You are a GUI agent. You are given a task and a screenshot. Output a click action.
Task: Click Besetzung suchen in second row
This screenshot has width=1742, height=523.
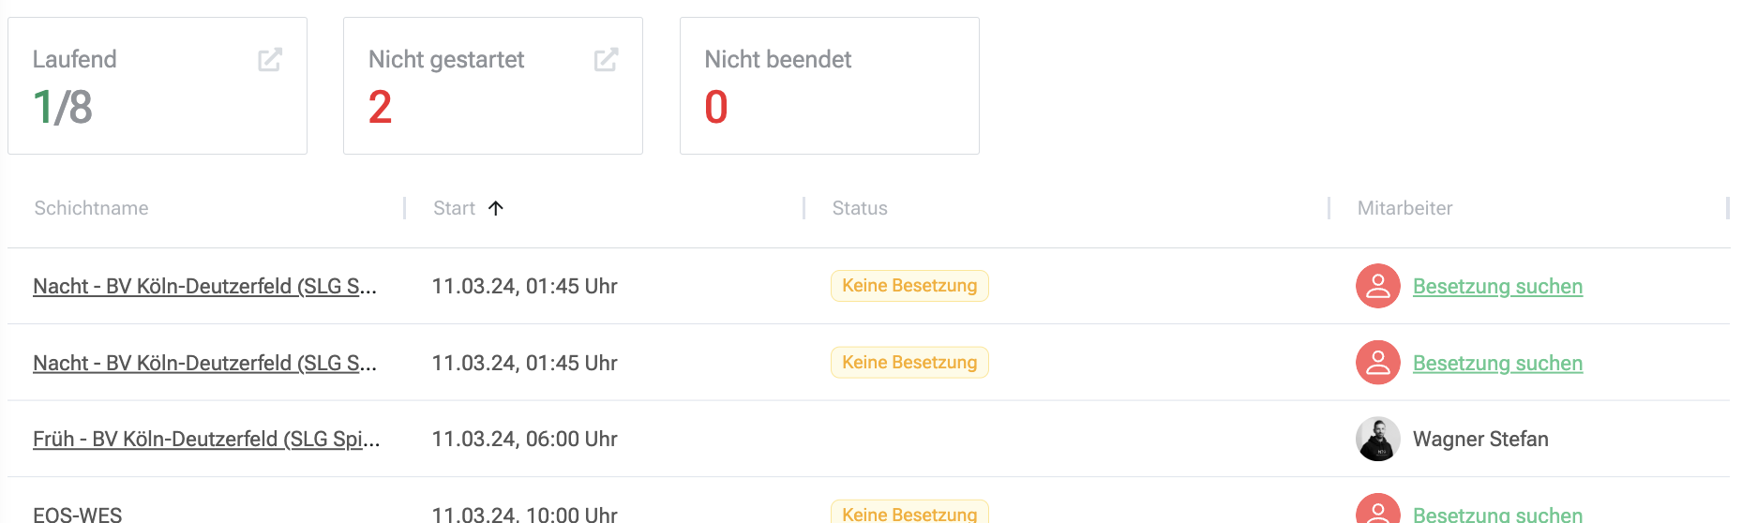[1497, 363]
